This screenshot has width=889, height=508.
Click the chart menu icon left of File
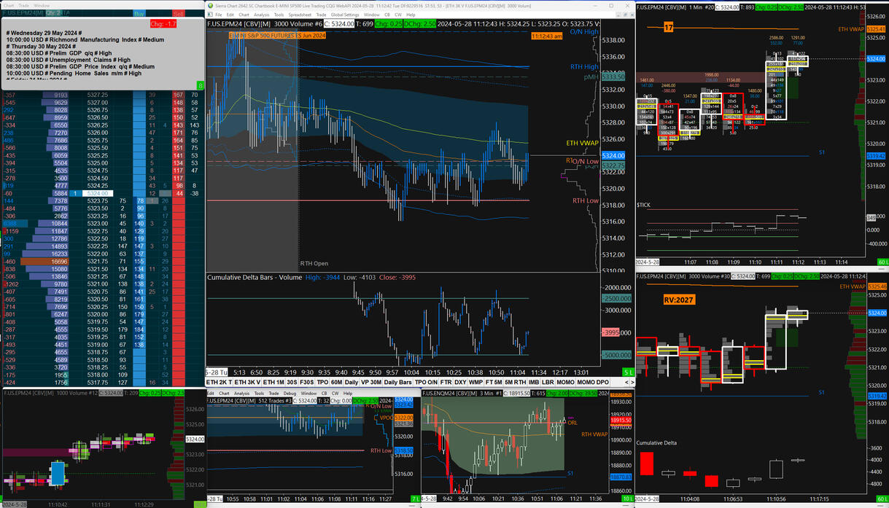tap(210, 15)
